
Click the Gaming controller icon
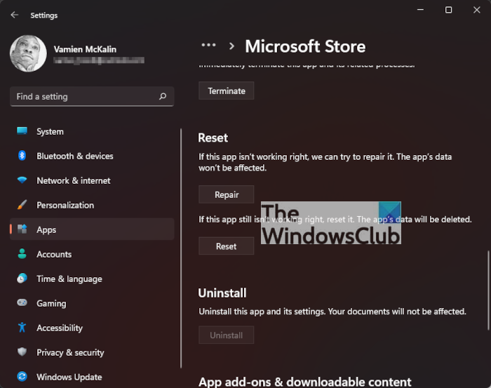22,303
